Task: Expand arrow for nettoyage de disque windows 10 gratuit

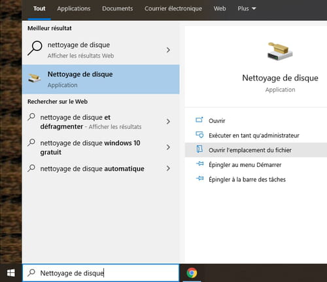Action: click(x=168, y=147)
